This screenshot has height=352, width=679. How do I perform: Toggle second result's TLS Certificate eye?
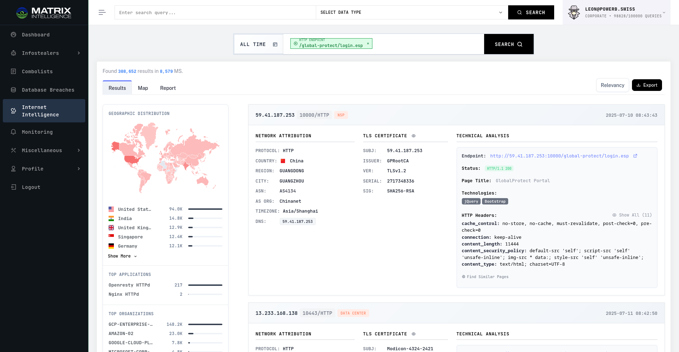click(413, 334)
